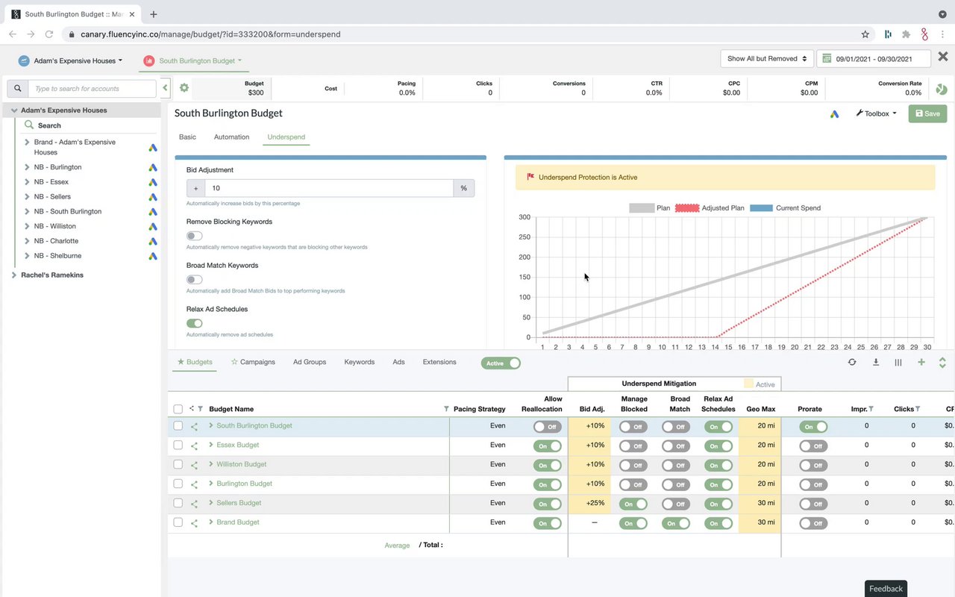Viewport: 955px width, 597px height.
Task: Open the filter on the Clicks column
Action: click(918, 409)
